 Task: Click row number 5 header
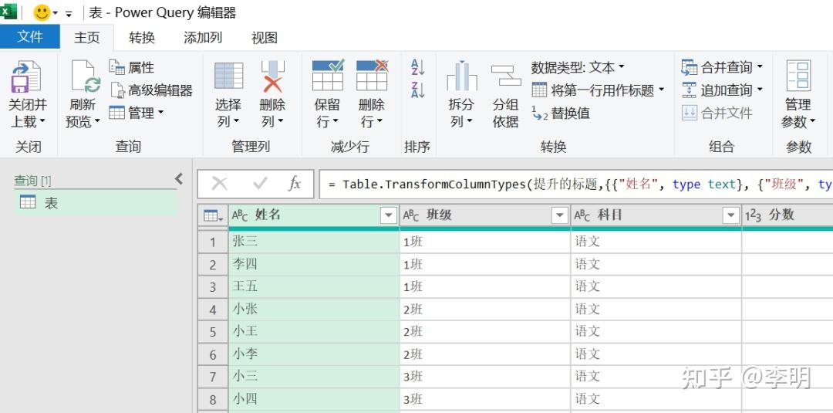pyautogui.click(x=213, y=332)
